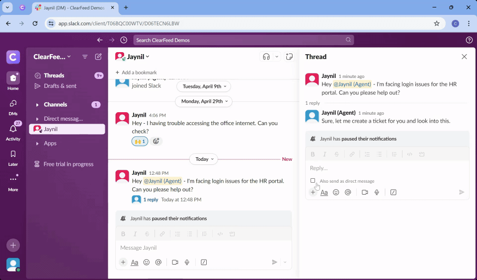Record video clip in thread composer
This screenshot has width=477, height=280.
[x=365, y=192]
